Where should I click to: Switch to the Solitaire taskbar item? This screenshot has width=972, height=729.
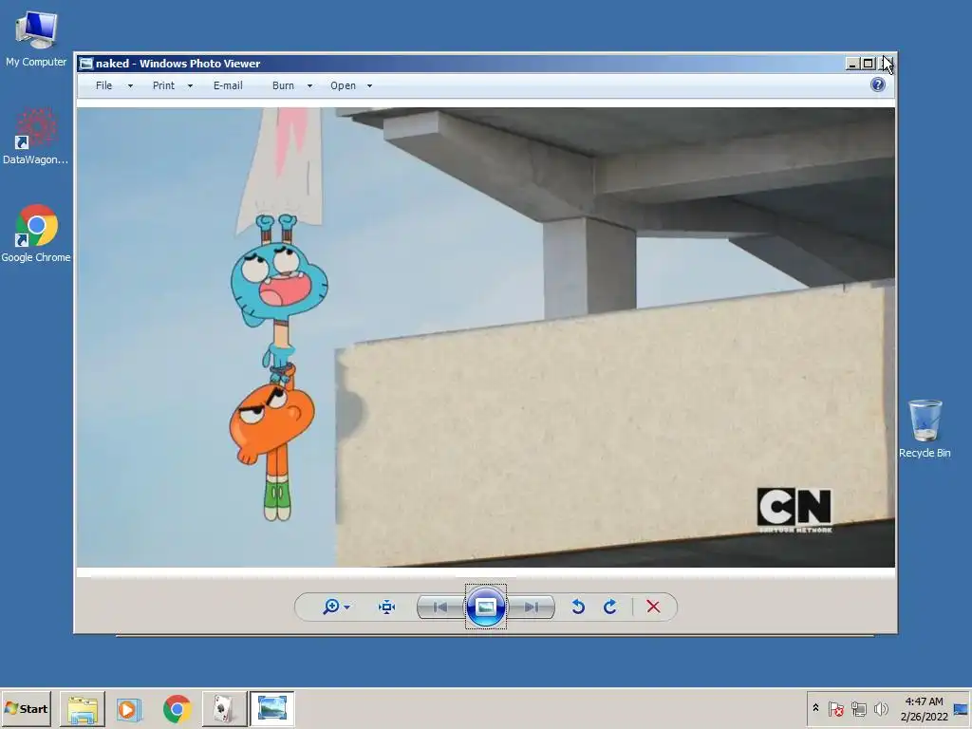(x=224, y=708)
